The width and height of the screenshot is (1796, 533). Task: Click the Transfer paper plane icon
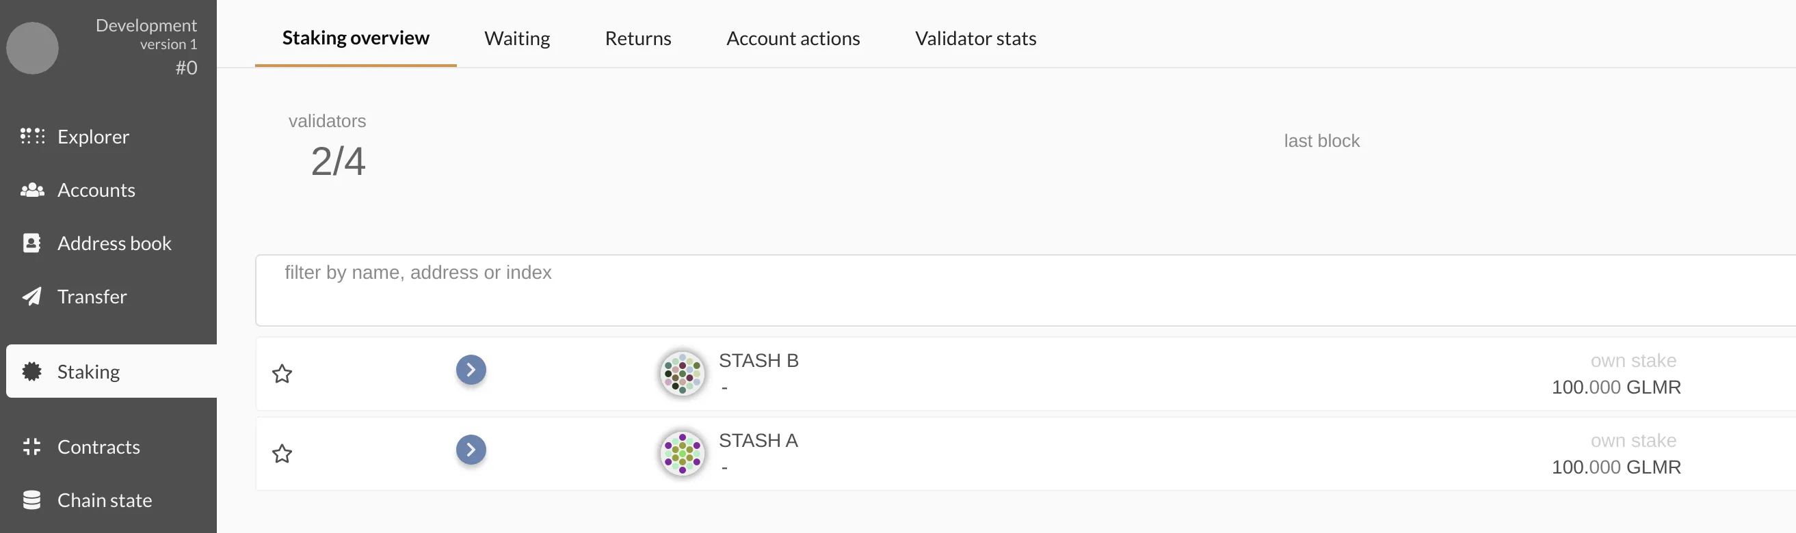click(x=32, y=297)
